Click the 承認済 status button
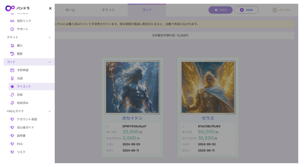This screenshot has width=305, height=167. click(220, 10)
